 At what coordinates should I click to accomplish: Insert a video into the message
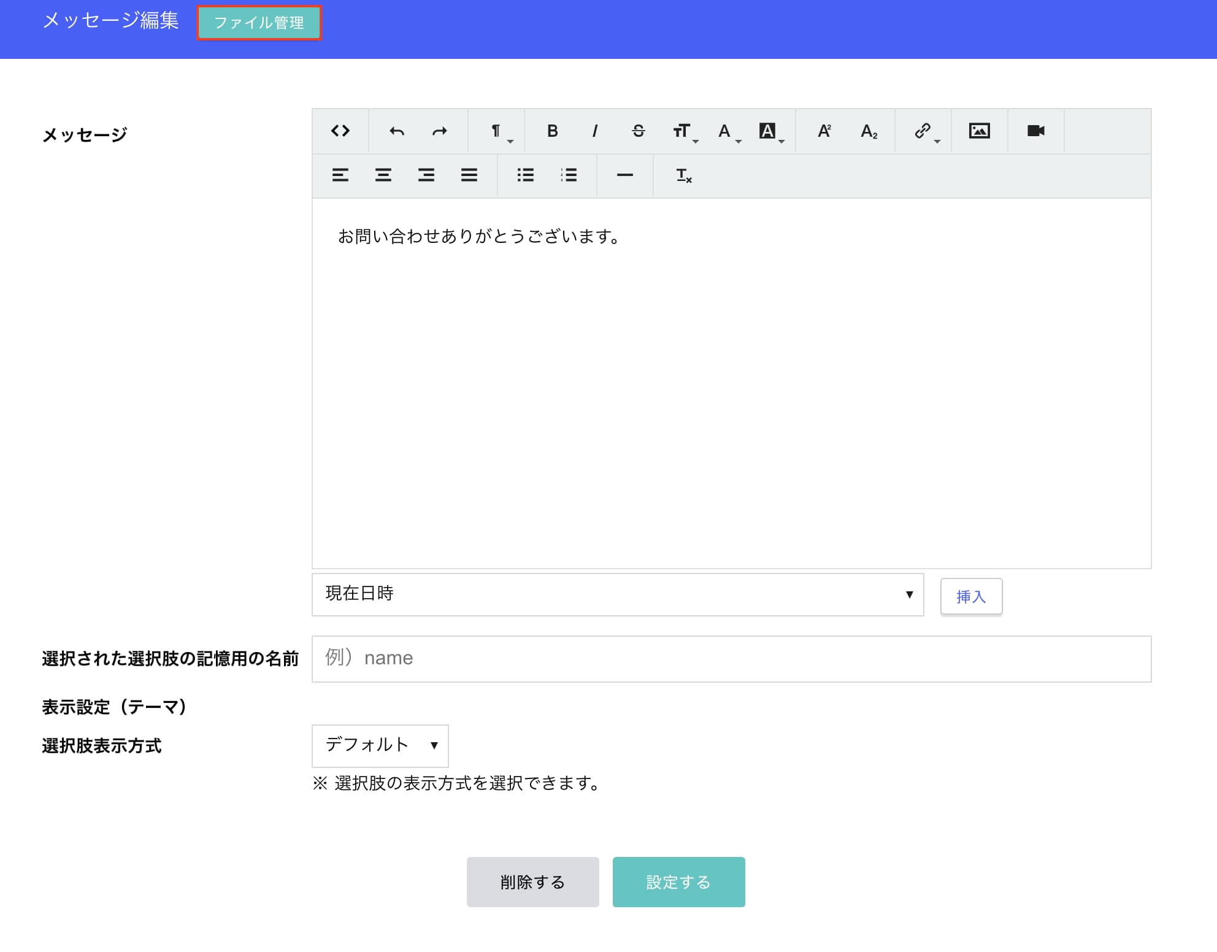(1036, 131)
